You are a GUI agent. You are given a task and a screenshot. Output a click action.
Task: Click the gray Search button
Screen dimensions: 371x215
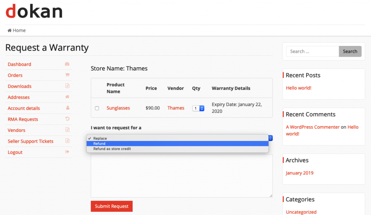coord(350,51)
